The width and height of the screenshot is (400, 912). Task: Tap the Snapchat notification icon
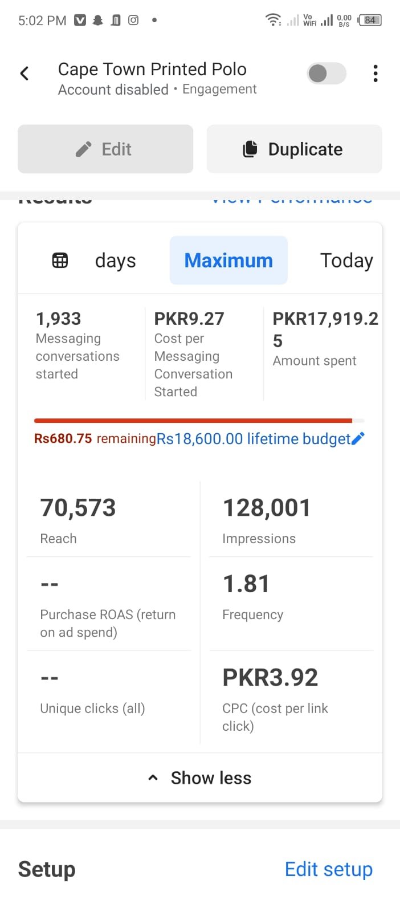point(98,21)
